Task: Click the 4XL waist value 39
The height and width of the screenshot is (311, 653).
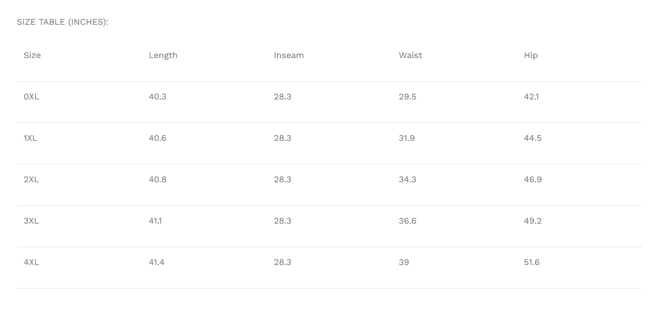Action: point(404,262)
